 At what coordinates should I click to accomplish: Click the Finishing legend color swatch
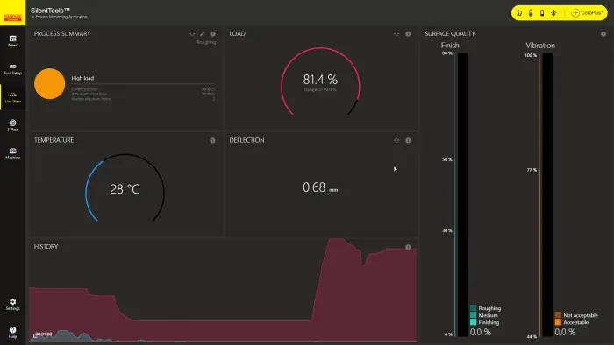click(x=473, y=322)
